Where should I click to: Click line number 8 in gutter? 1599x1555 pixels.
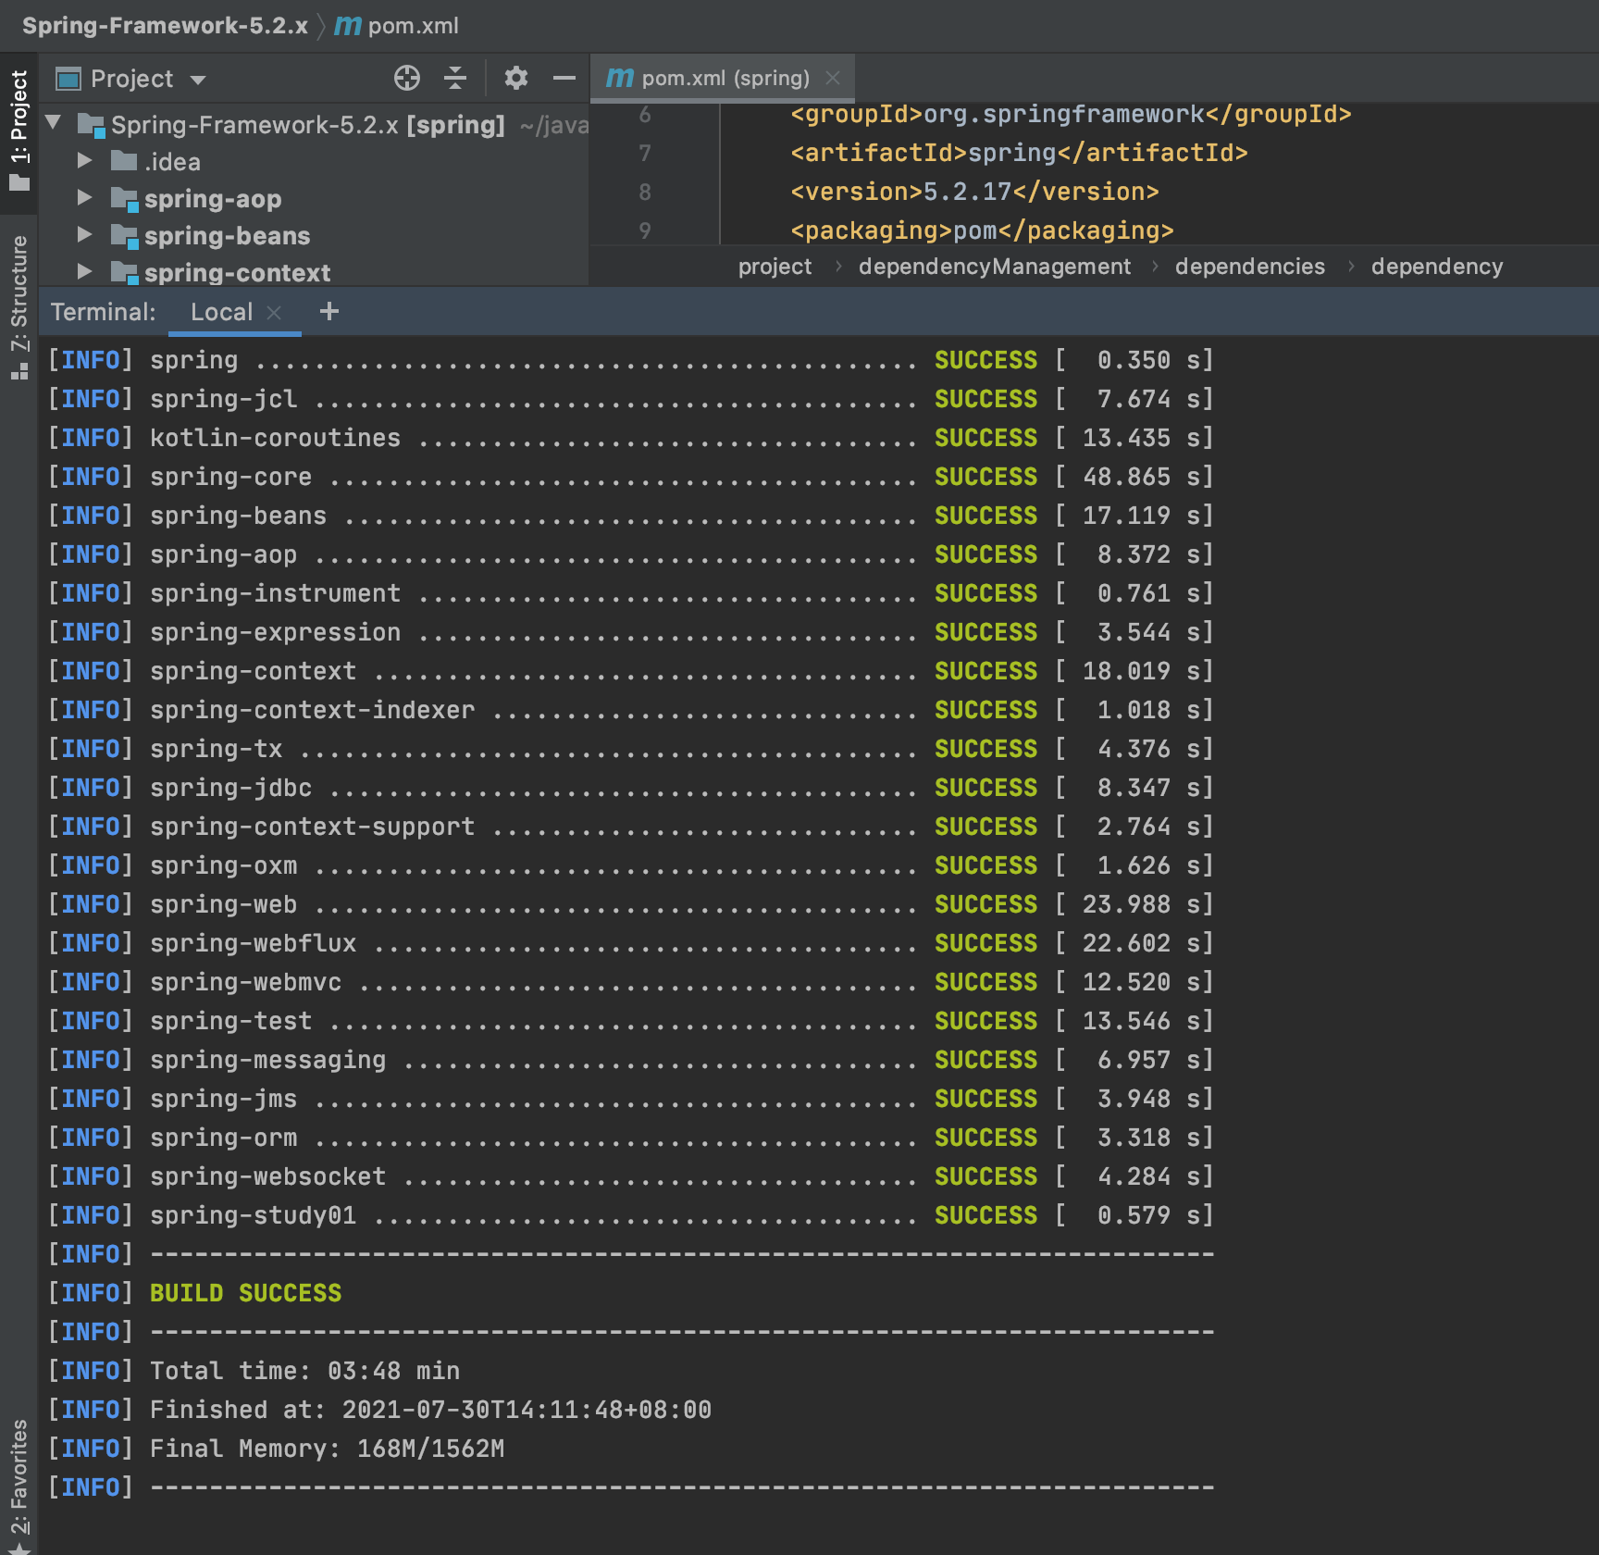coord(645,192)
